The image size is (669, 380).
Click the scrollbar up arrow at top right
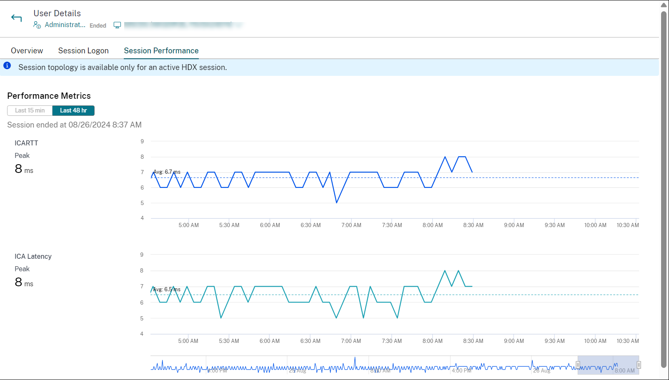coord(664,5)
